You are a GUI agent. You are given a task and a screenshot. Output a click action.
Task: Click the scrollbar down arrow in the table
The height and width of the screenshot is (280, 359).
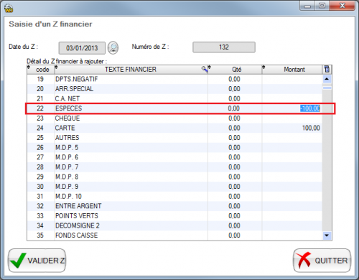coord(327,235)
